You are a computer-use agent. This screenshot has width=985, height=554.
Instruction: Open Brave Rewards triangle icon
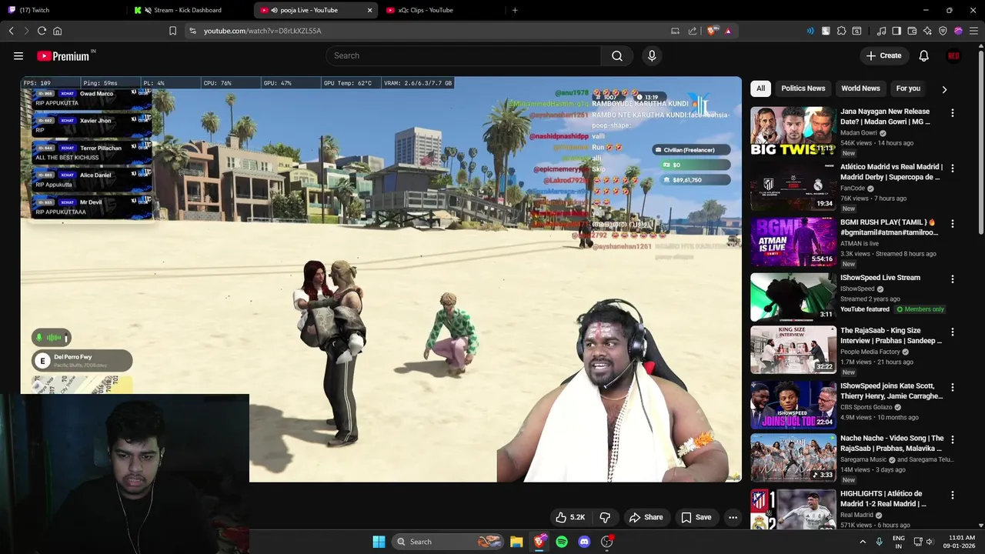pyautogui.click(x=728, y=31)
